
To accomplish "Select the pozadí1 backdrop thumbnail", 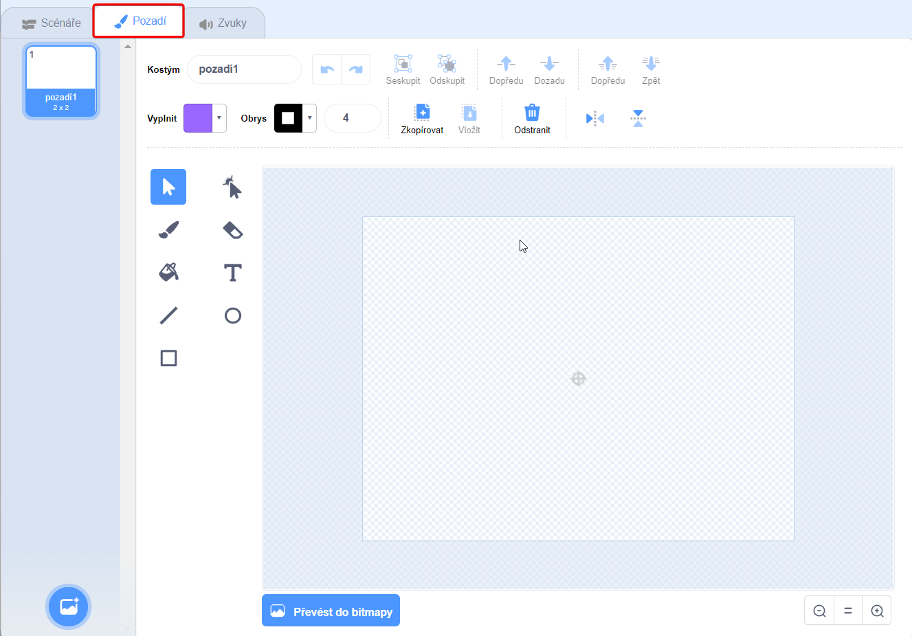I will click(x=61, y=81).
